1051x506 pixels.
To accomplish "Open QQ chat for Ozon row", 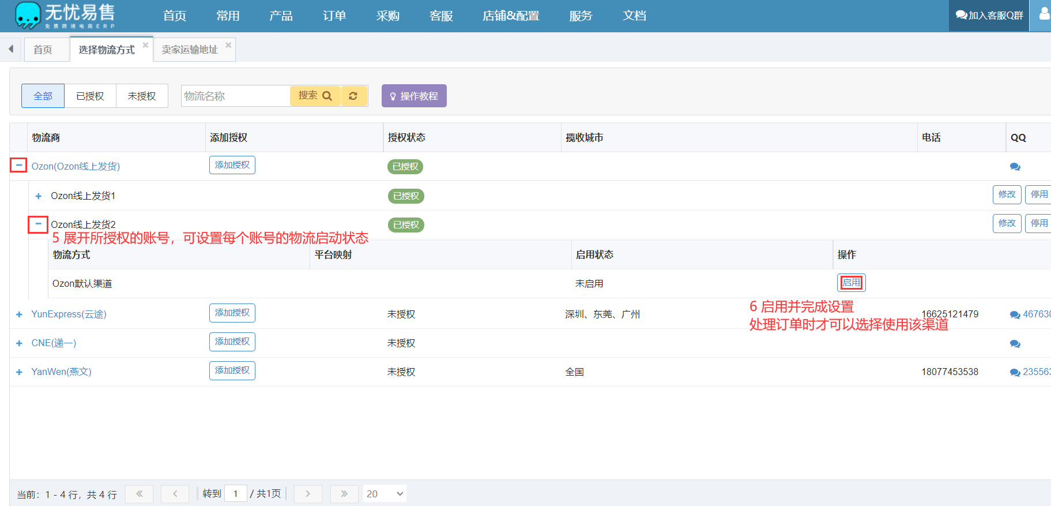I will point(1015,167).
